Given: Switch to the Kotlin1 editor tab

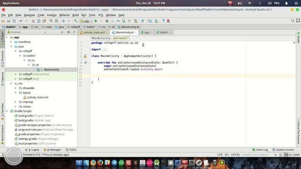Looking at the screenshot, I should [x=164, y=32].
